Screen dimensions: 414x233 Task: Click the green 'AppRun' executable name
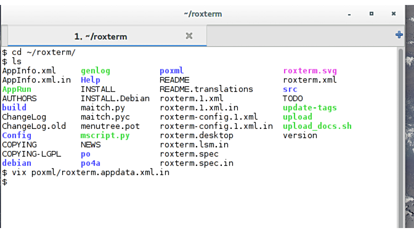17,89
